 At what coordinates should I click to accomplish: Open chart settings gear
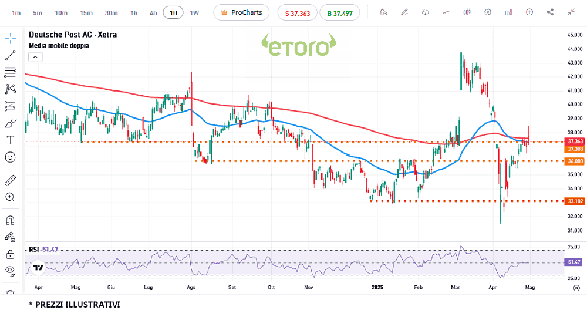[x=487, y=12]
